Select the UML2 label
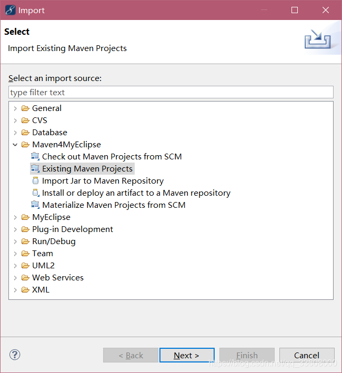The width and height of the screenshot is (342, 373). coord(44,266)
